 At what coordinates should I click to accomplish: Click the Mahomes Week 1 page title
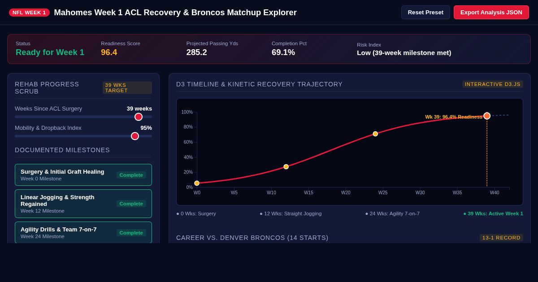[x=175, y=13]
